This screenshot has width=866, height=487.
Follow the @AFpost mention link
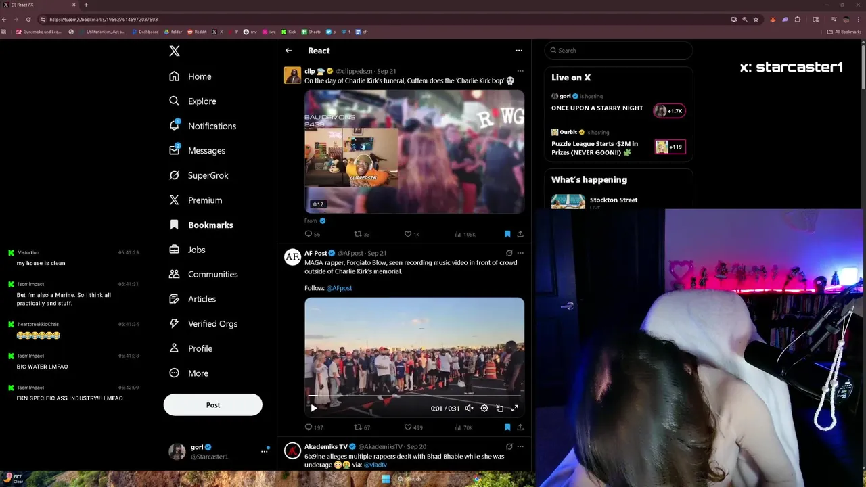[339, 288]
